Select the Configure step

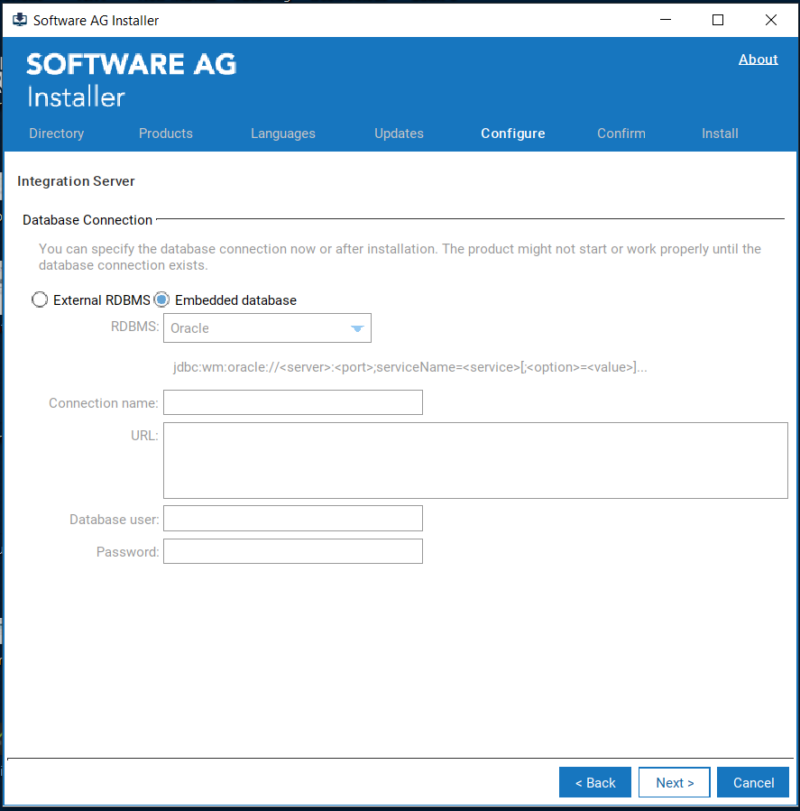(512, 133)
